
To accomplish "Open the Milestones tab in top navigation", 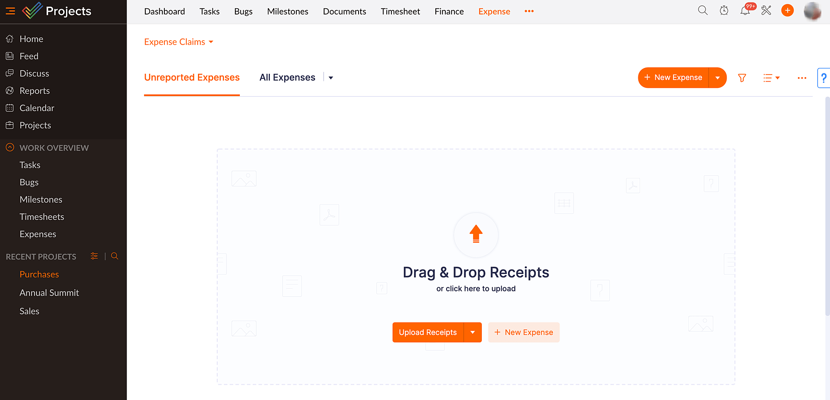I will pyautogui.click(x=288, y=12).
